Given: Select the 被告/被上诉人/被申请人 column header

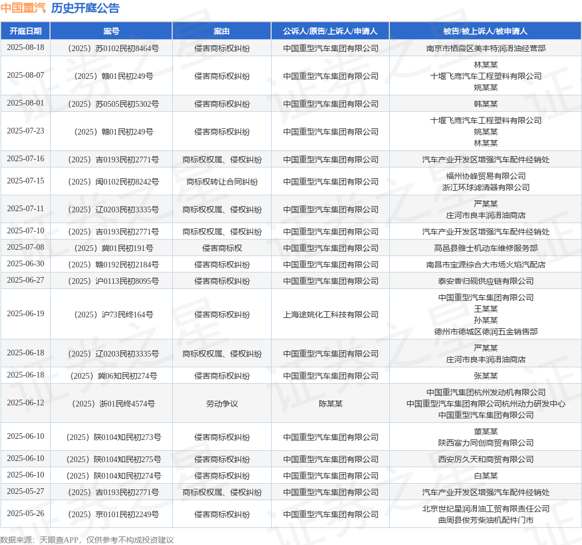Looking at the screenshot, I should 485,31.
